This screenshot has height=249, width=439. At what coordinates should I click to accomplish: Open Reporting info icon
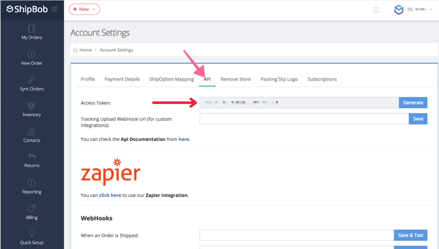[31, 183]
